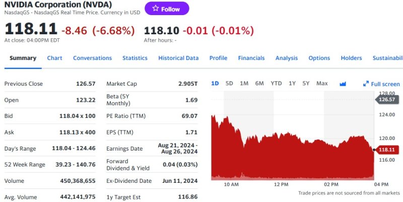This screenshot has height=202, width=403.
Task: Open the Conversations tab
Action: pos(92,58)
